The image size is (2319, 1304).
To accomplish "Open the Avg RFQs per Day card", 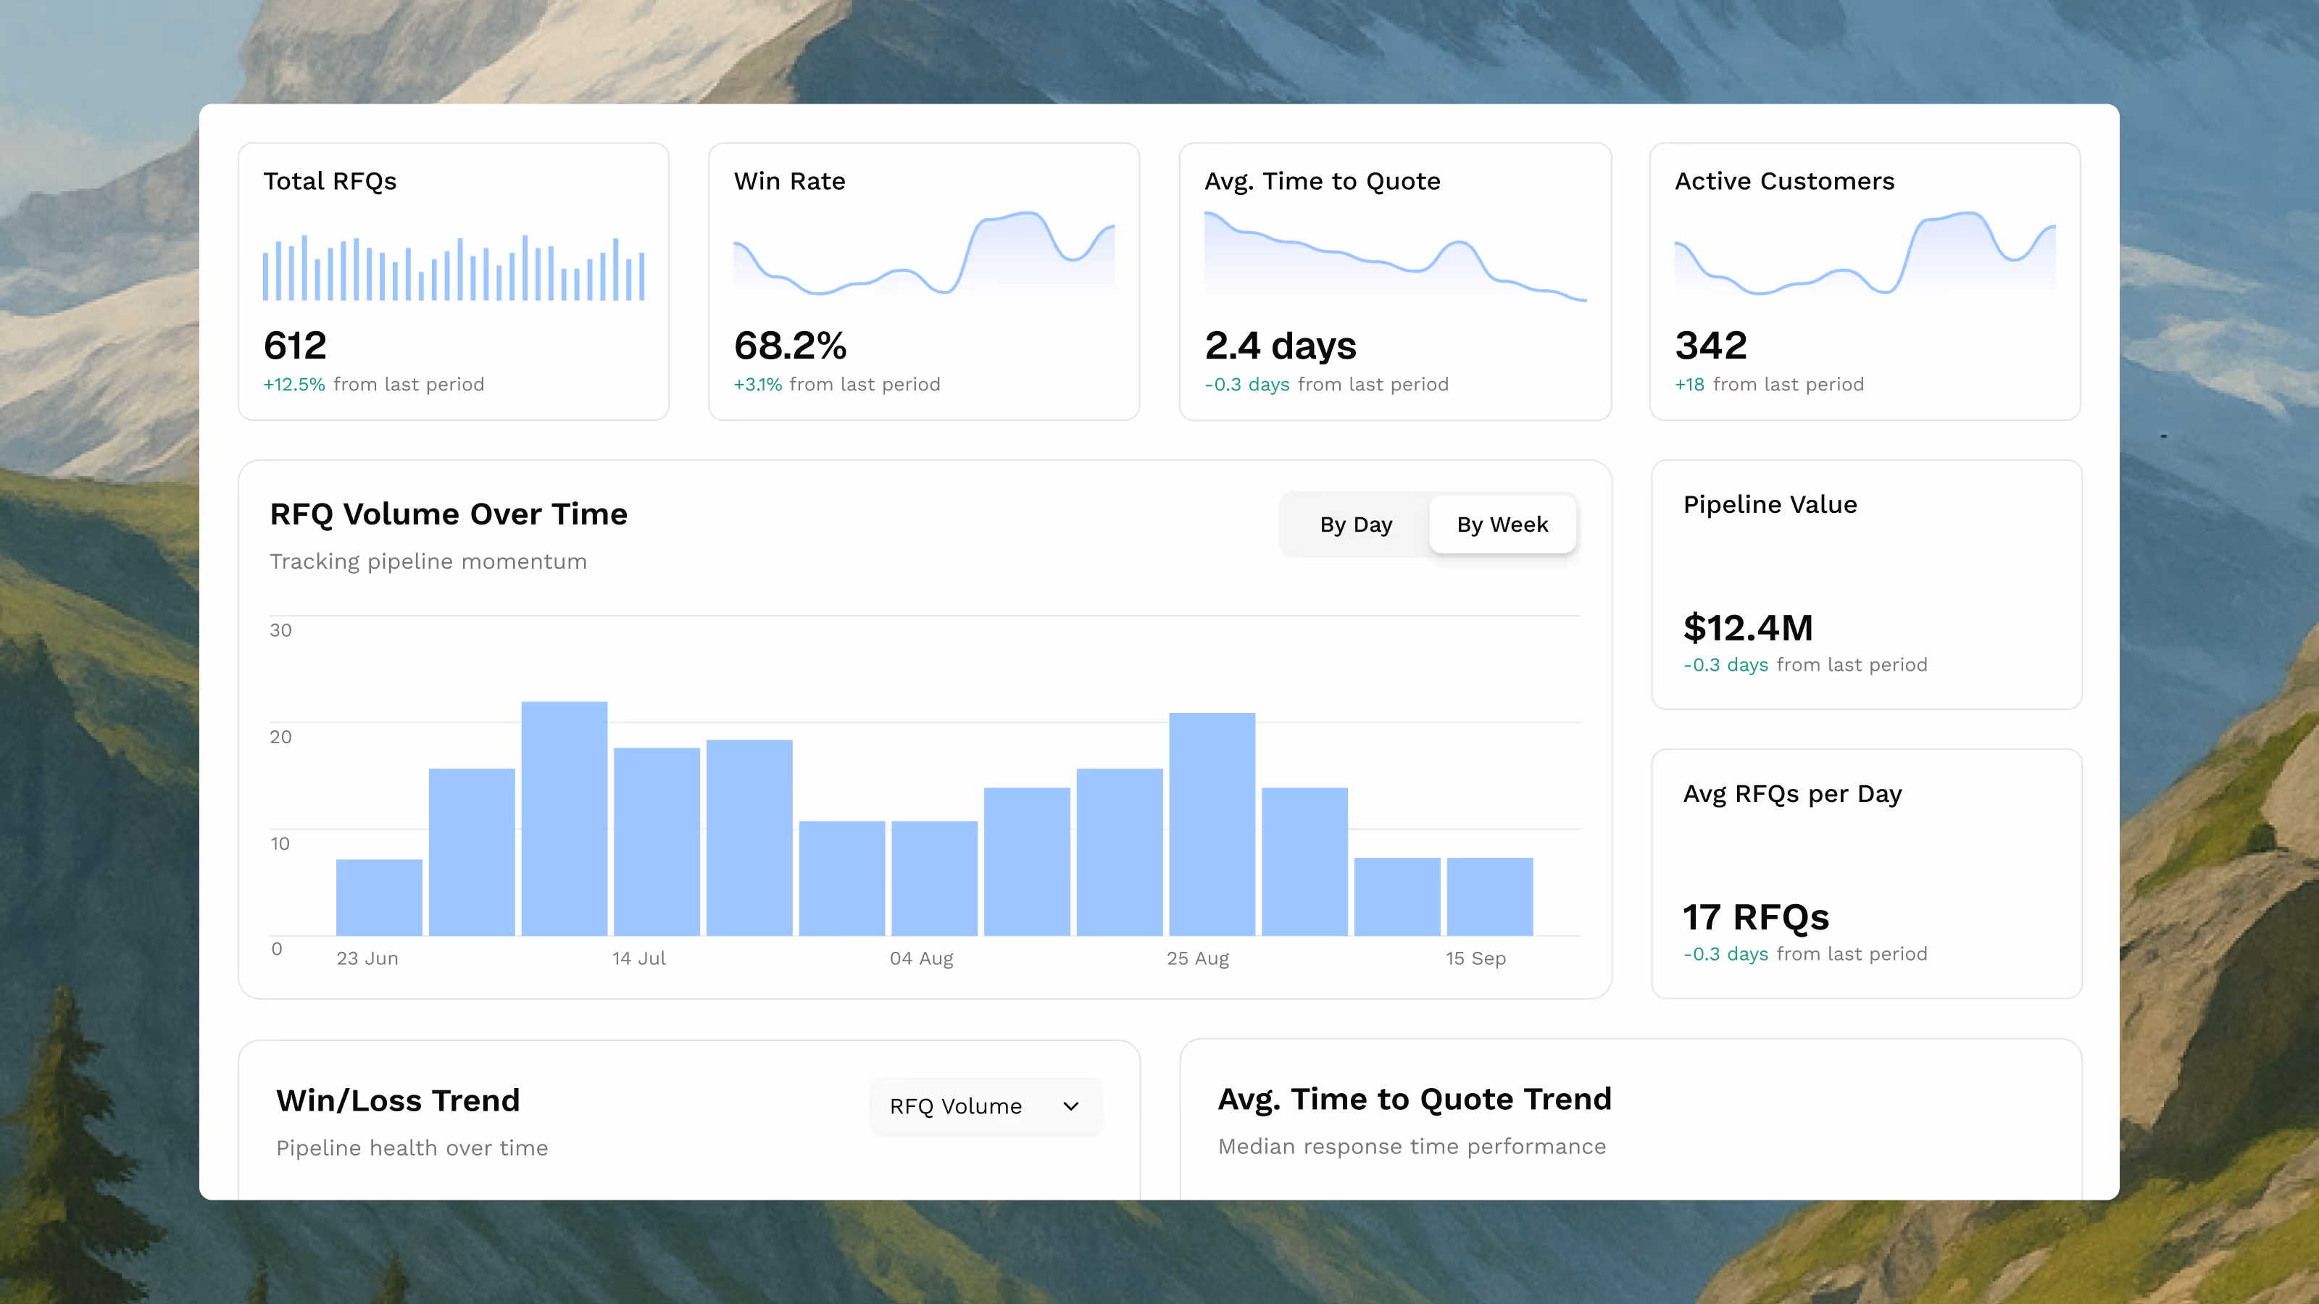I will [x=1866, y=873].
